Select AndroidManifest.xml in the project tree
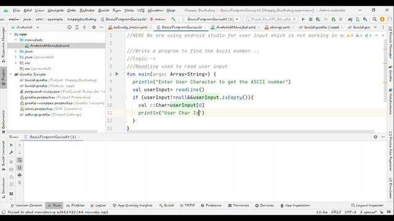Viewport: 394px width, 221px height. [50, 45]
